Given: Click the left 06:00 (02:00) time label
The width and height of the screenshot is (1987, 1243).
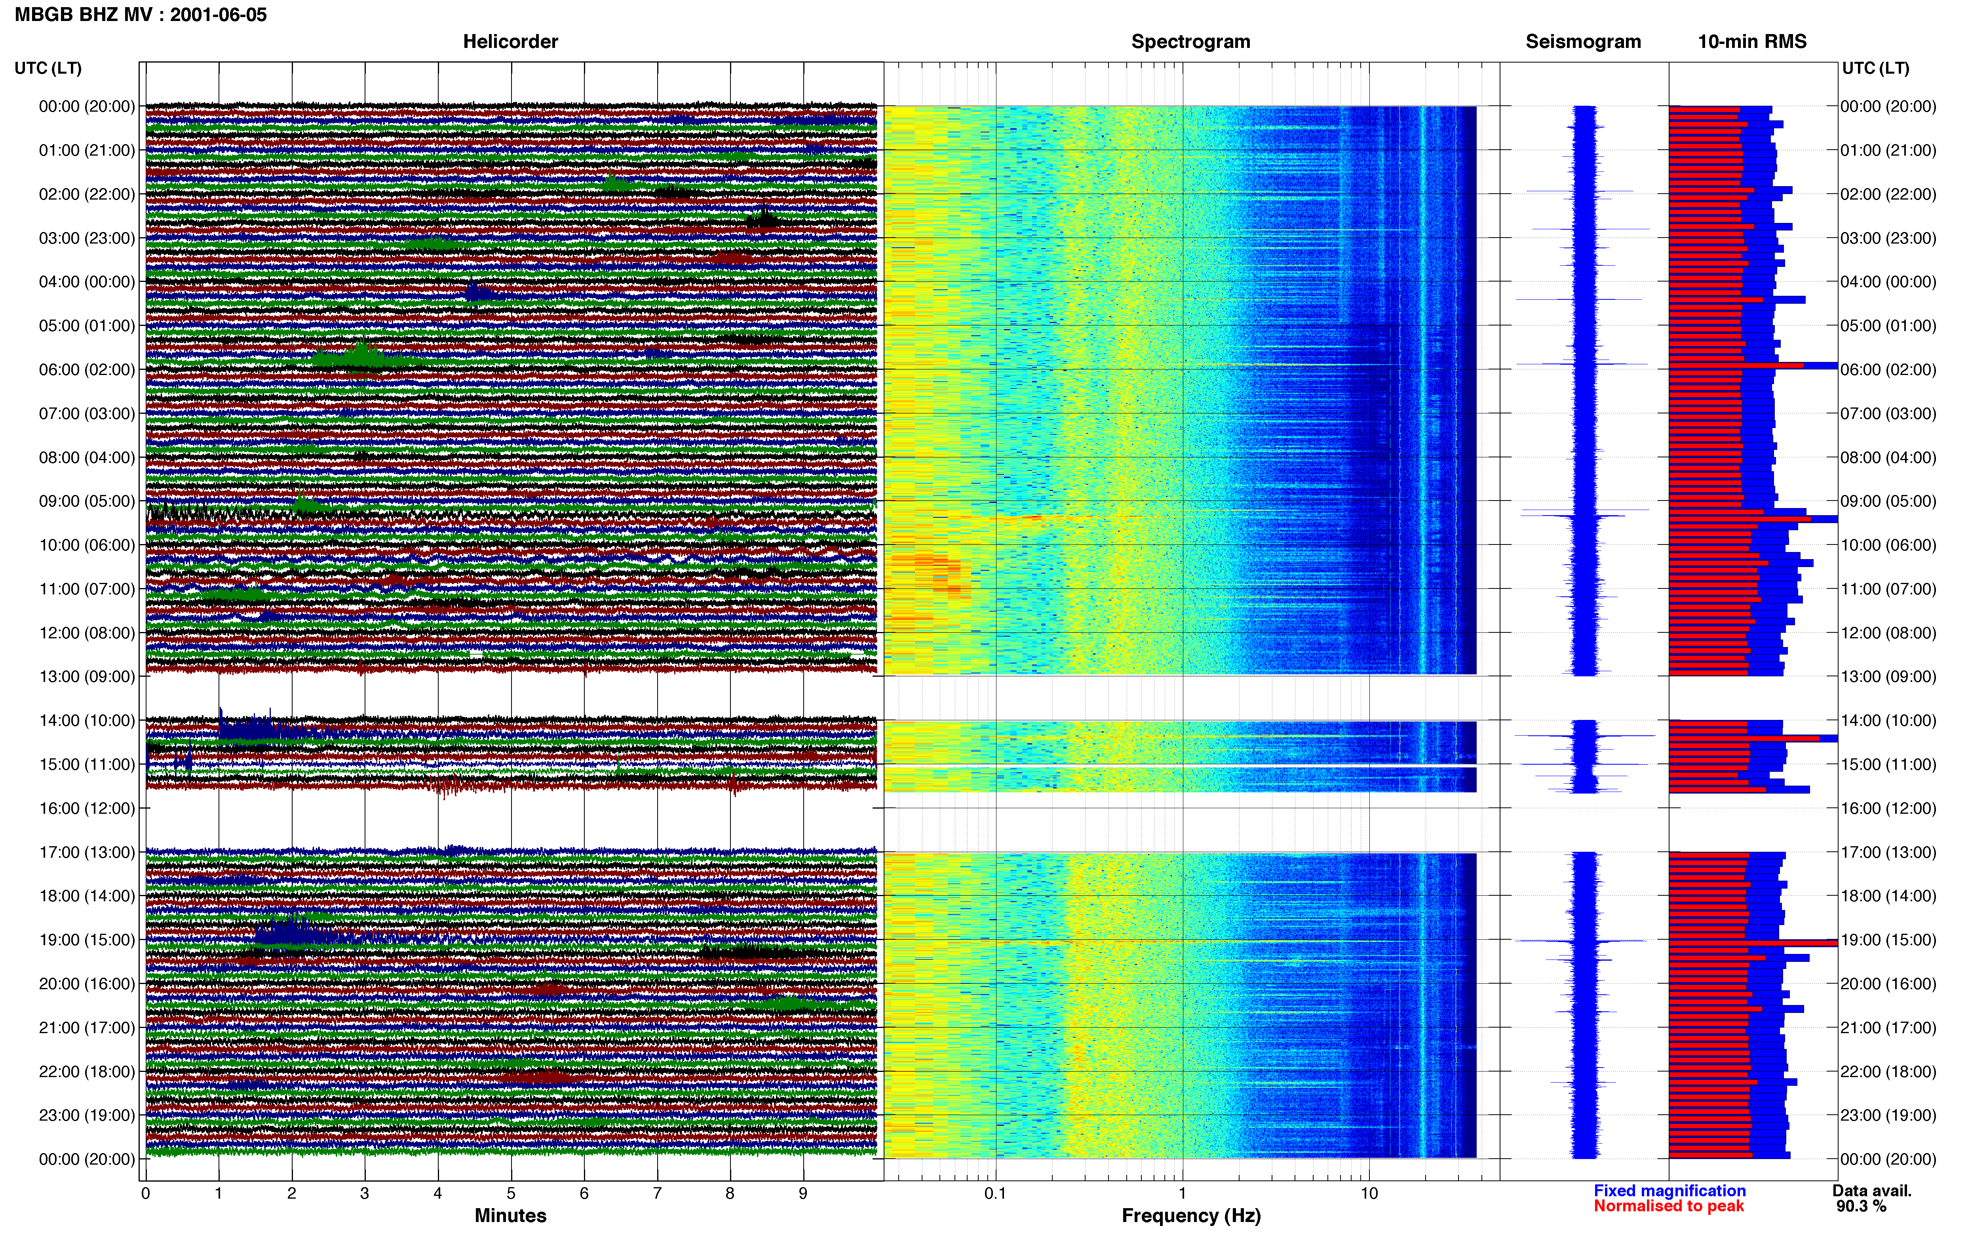Looking at the screenshot, I should [87, 370].
